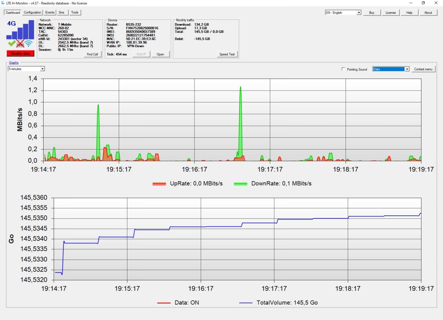Click the MAC value 50:21:EC:39:E3:6C
Image resolution: width=443 pixels, height=320 pixels.
pos(141,39)
